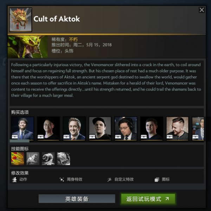Click the stacked icon beside 图标

coord(157,179)
